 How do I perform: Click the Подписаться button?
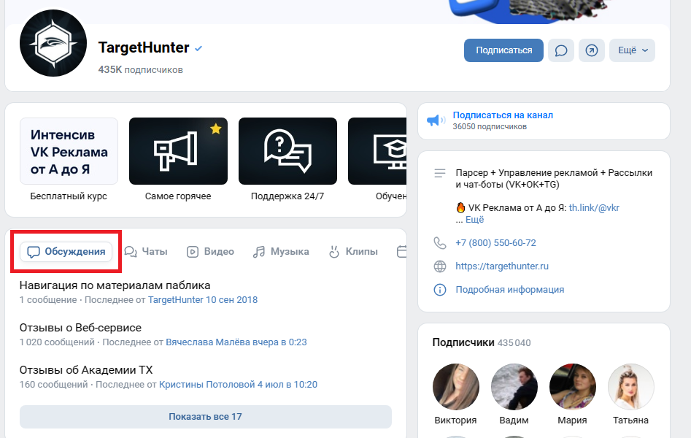[503, 50]
